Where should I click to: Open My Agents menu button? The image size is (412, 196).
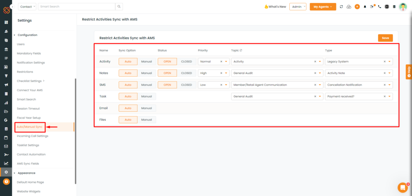pyautogui.click(x=323, y=7)
